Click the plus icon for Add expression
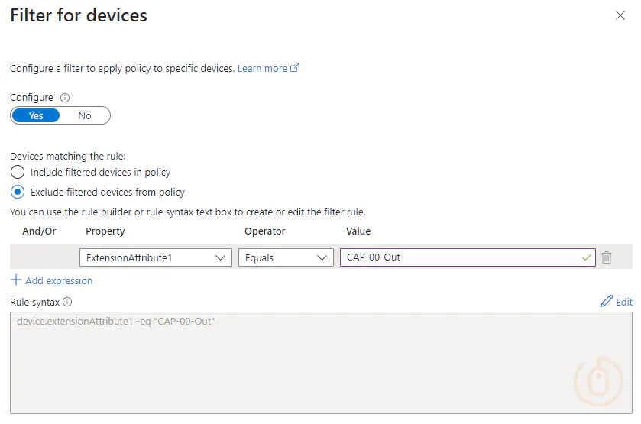Screen dimensions: 641x424 coord(16,280)
